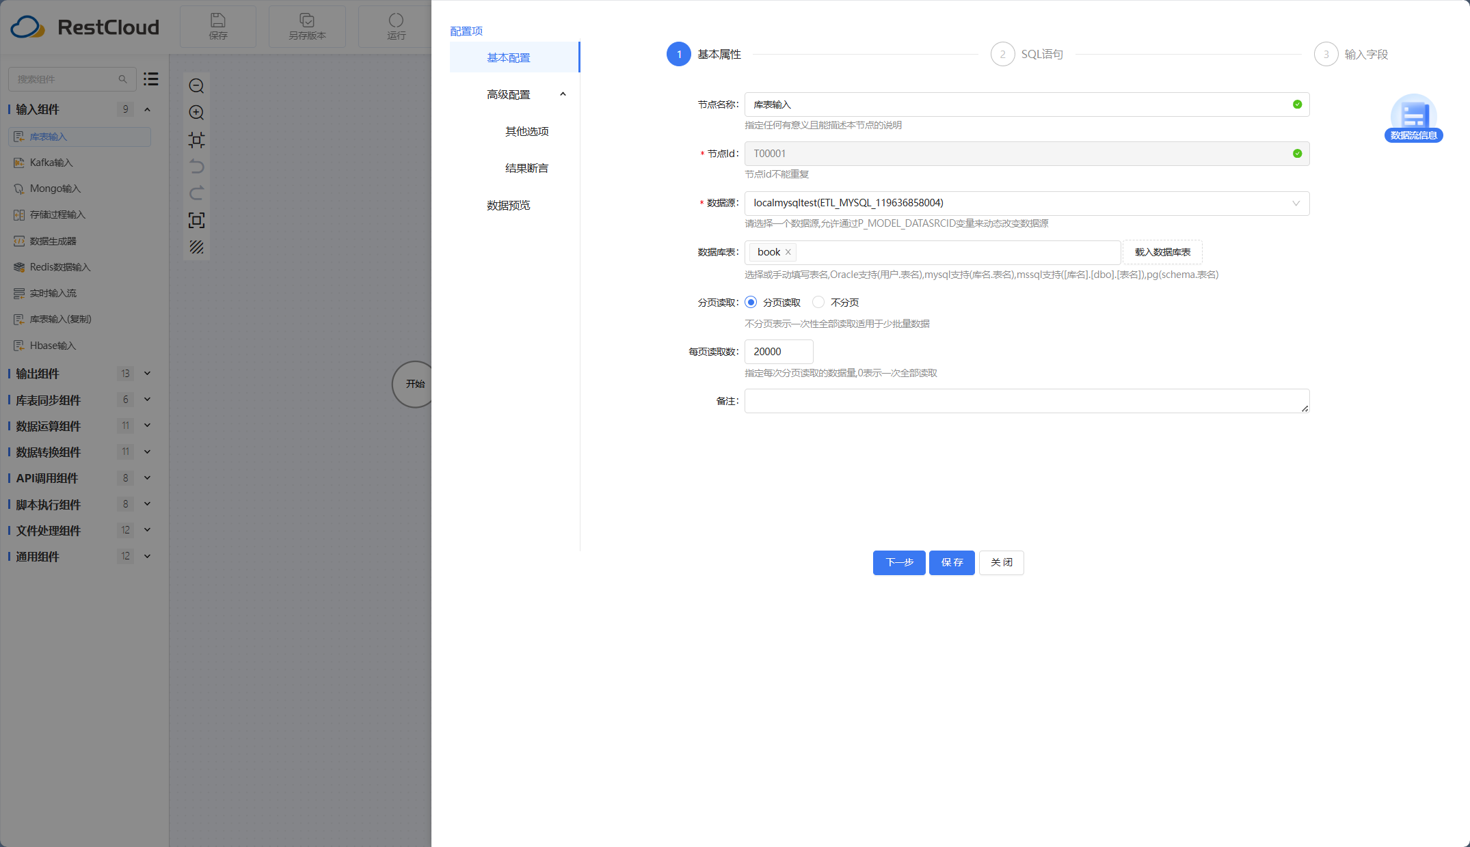This screenshot has height=847, width=1470.
Task: Select the 实时输入流 component
Action: tap(79, 293)
